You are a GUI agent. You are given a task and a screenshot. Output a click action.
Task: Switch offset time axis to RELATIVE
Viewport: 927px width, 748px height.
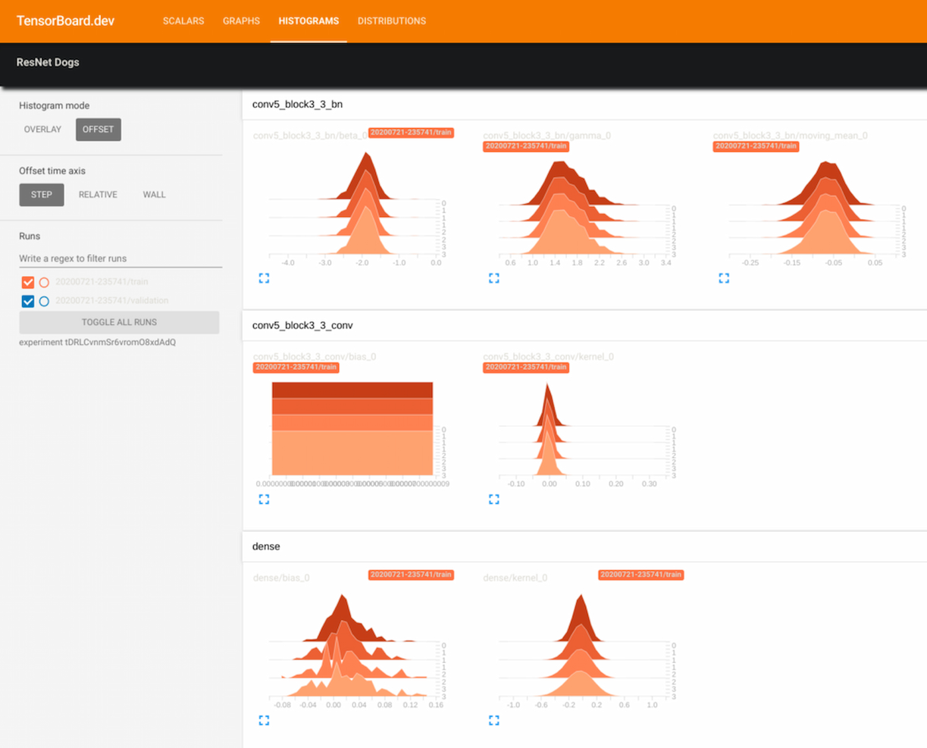click(98, 195)
